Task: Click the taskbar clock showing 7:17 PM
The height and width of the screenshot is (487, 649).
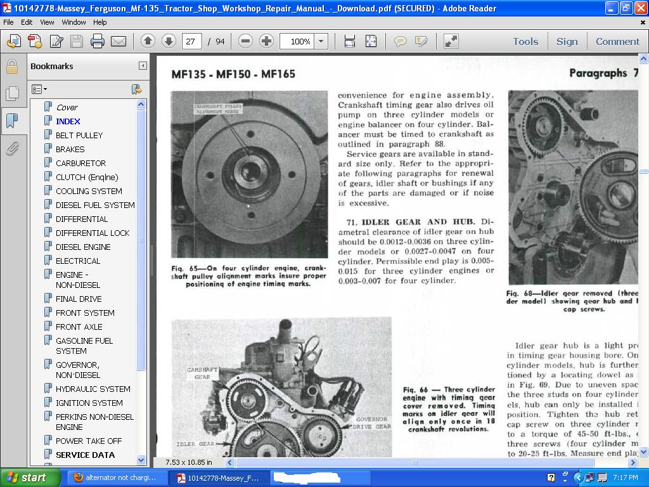Action: (626, 478)
